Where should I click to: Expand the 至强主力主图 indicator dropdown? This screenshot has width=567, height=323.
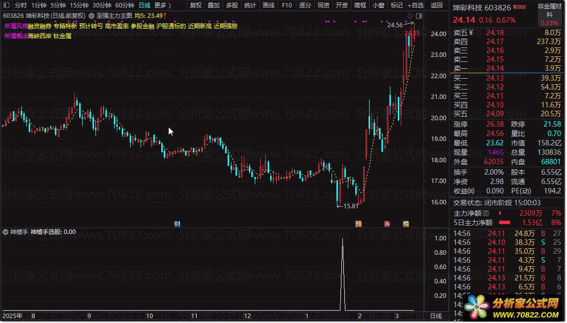pyautogui.click(x=92, y=16)
